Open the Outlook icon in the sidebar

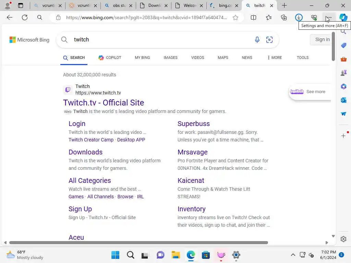(x=343, y=100)
